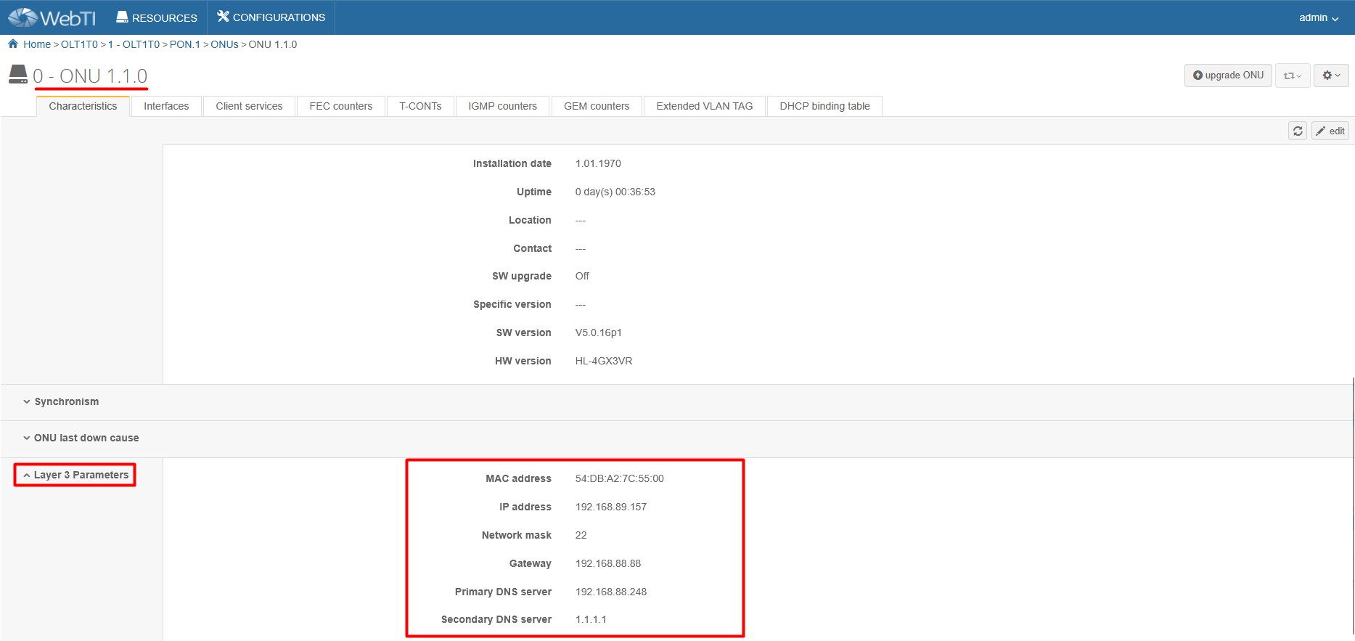Open the retweet-arrows actions dropdown

pyautogui.click(x=1293, y=75)
